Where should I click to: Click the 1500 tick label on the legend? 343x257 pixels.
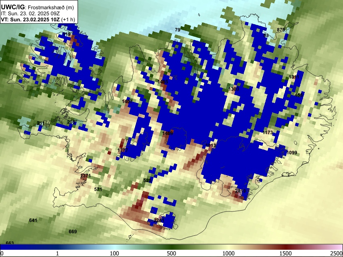point(286,253)
